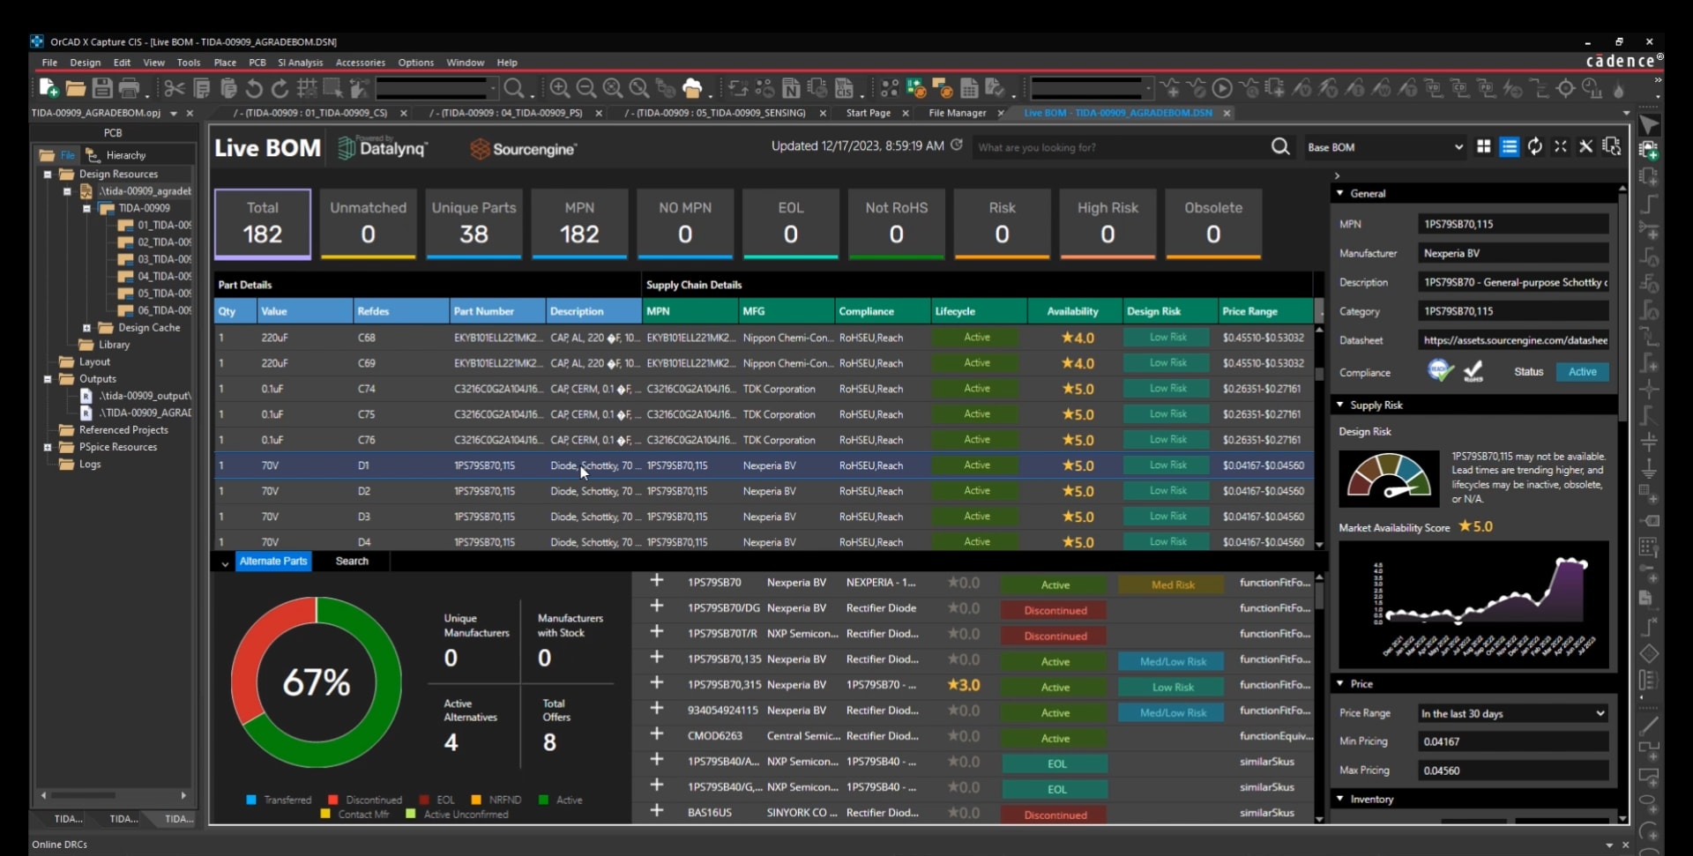Open the 'In the last 30 days' dropdown
The height and width of the screenshot is (856, 1693).
(x=1513, y=713)
